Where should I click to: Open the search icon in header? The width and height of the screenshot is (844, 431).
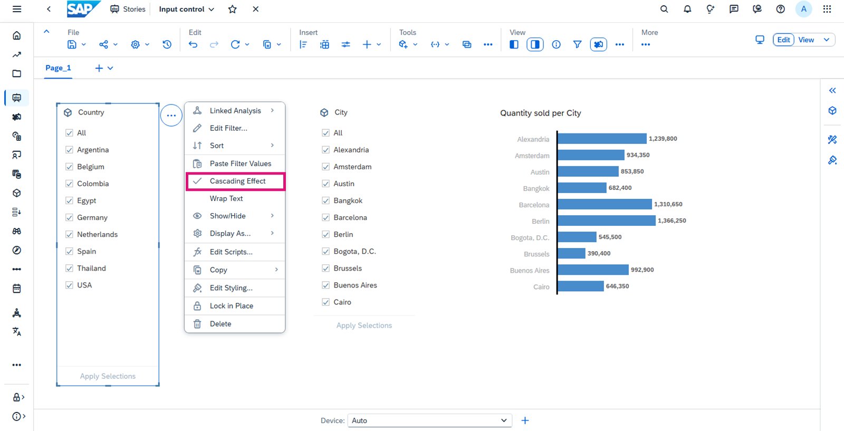coord(664,9)
